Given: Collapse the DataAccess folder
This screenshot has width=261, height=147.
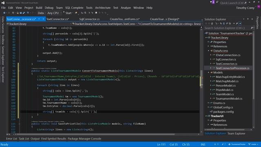Looking at the screenshot, I should pyautogui.click(x=208, y=51).
